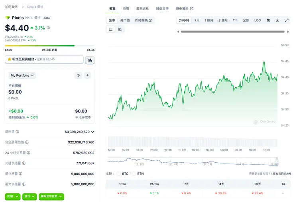Viewport: 295px width, 202px height.
Task: Open 探索我們的API link
Action: pyautogui.click(x=281, y=174)
